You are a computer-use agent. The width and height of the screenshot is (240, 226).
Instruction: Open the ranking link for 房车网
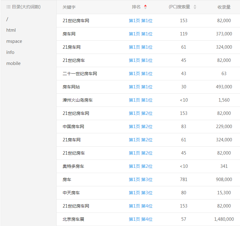coord(141,34)
